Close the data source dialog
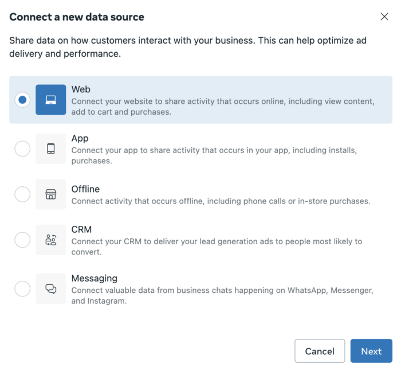Viewport: 401px width, 372px height. [384, 17]
